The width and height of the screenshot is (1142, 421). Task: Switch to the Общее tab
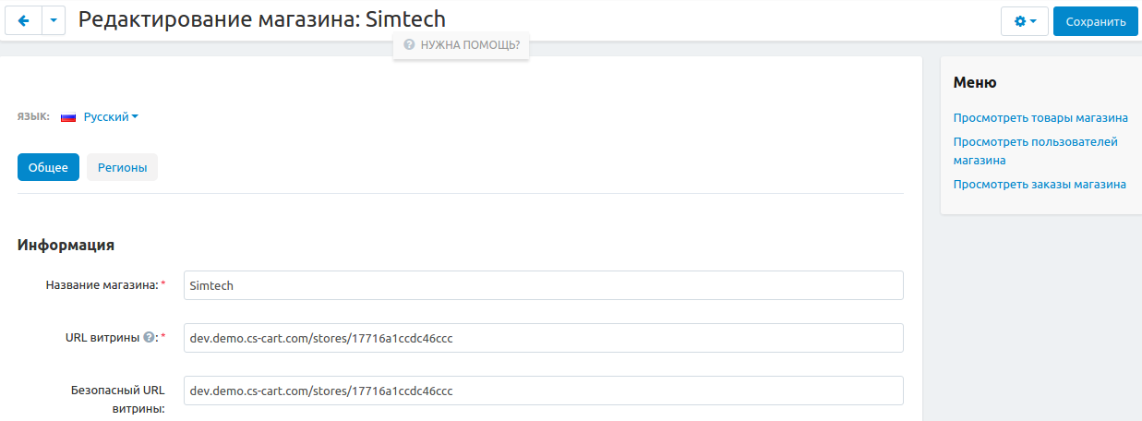[x=48, y=167]
